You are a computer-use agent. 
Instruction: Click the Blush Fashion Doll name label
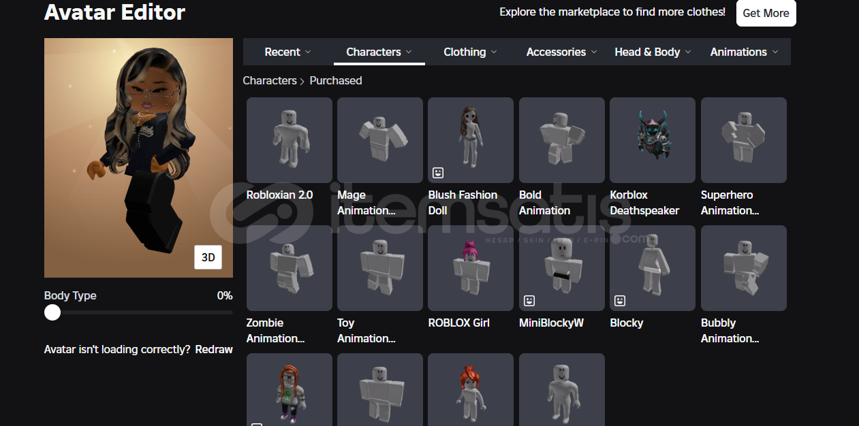(463, 203)
